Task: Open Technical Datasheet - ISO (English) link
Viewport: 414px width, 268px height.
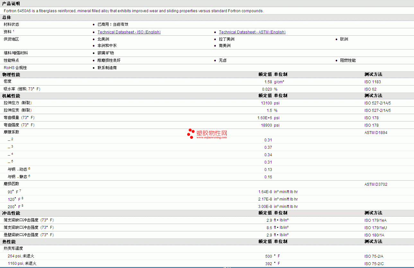Action: [129, 32]
